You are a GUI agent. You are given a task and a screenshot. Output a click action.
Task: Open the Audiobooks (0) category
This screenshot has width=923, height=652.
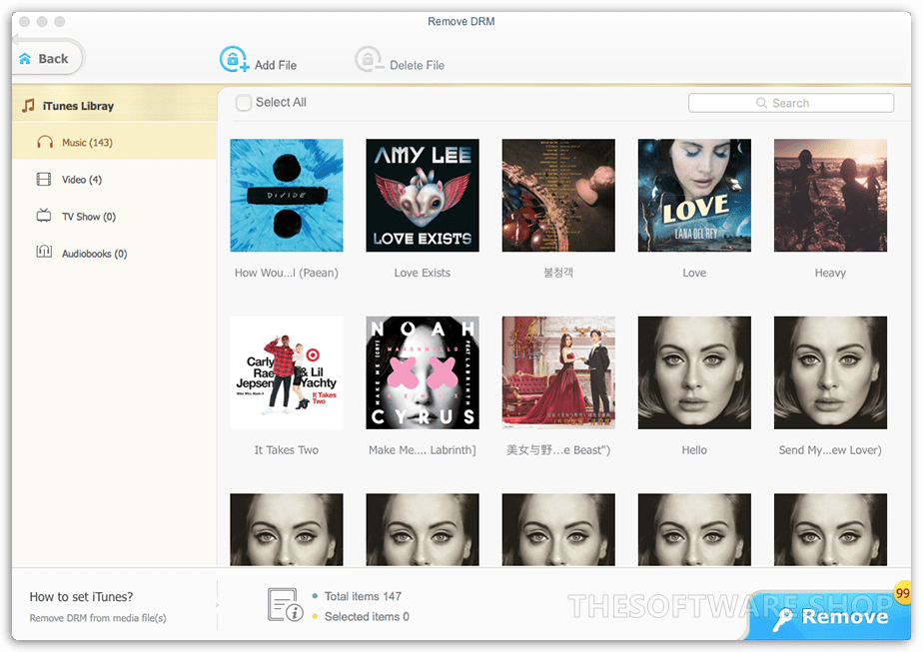(x=114, y=254)
